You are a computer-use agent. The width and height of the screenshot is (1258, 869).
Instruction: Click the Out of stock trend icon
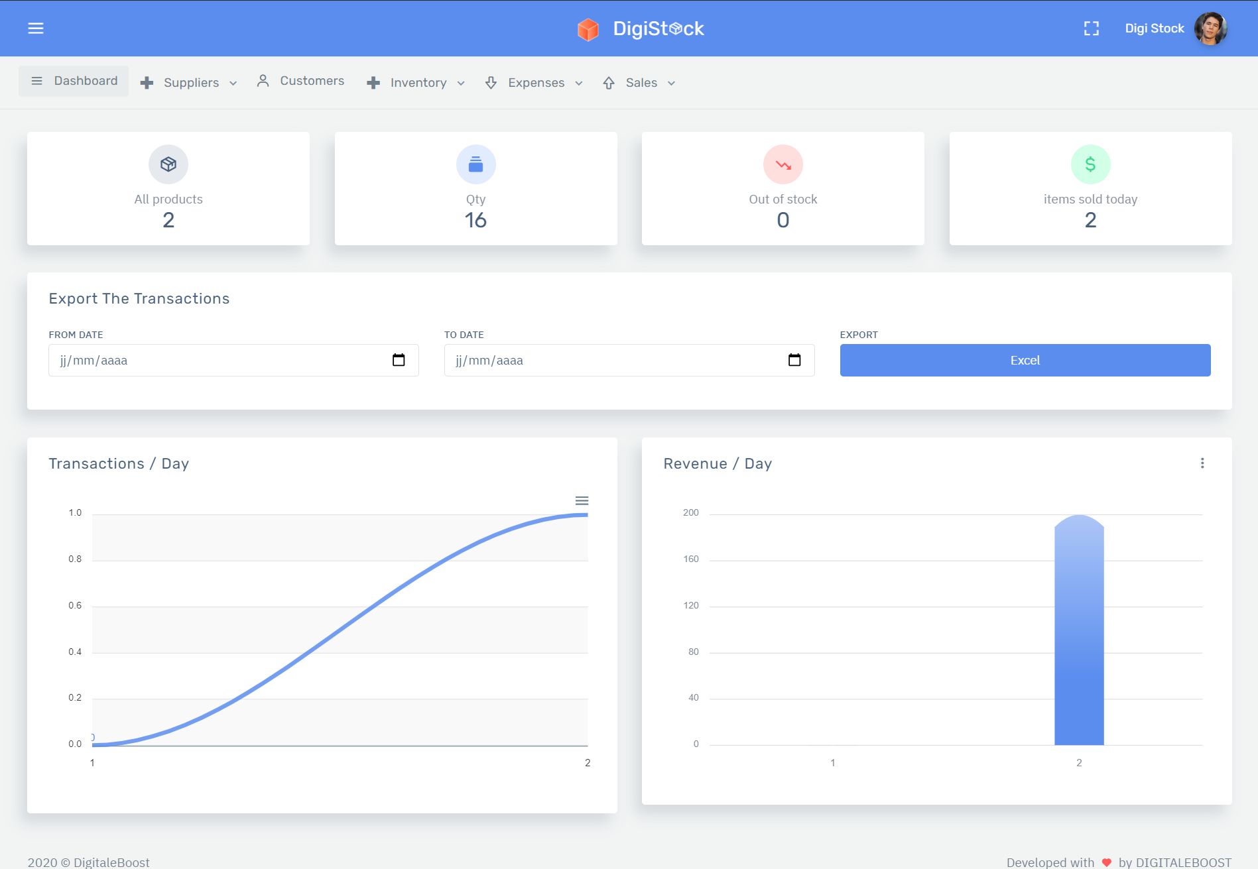tap(783, 164)
